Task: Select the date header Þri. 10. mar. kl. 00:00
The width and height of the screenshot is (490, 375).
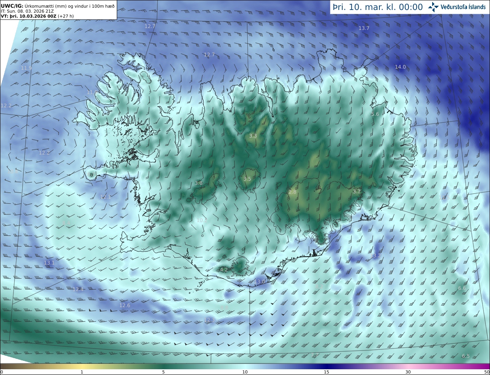Action: pos(377,7)
